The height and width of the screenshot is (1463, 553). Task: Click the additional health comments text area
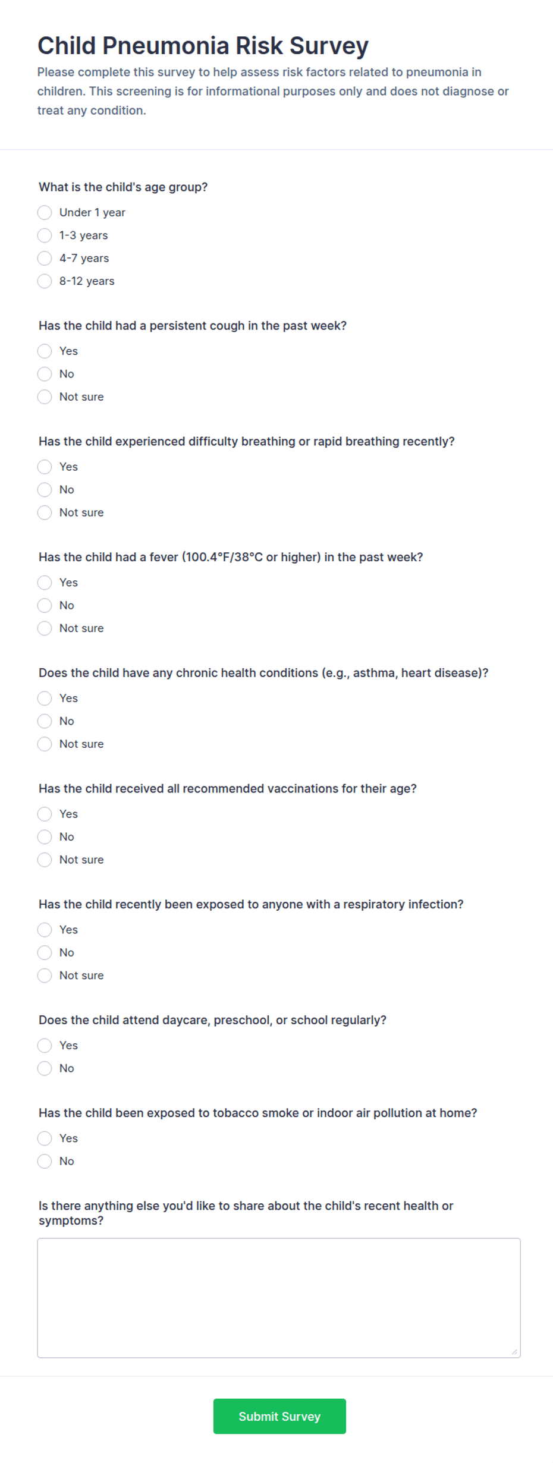(279, 1298)
